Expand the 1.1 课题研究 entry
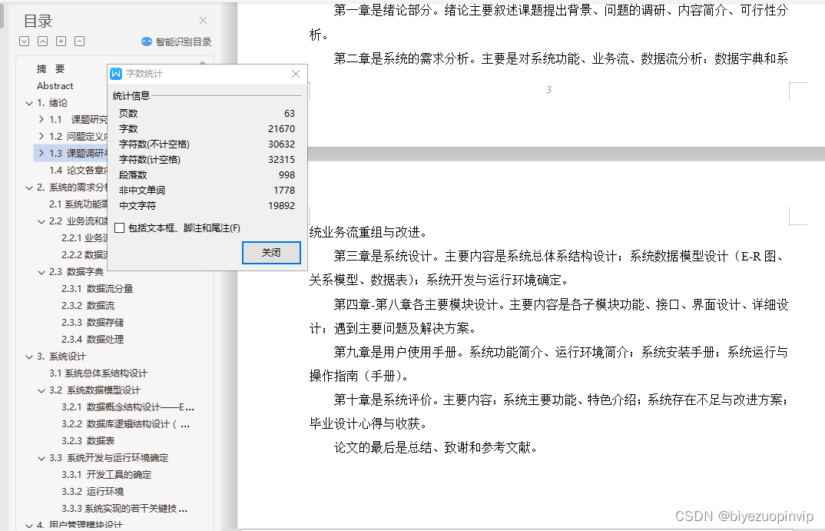This screenshot has width=825, height=531. tap(41, 119)
